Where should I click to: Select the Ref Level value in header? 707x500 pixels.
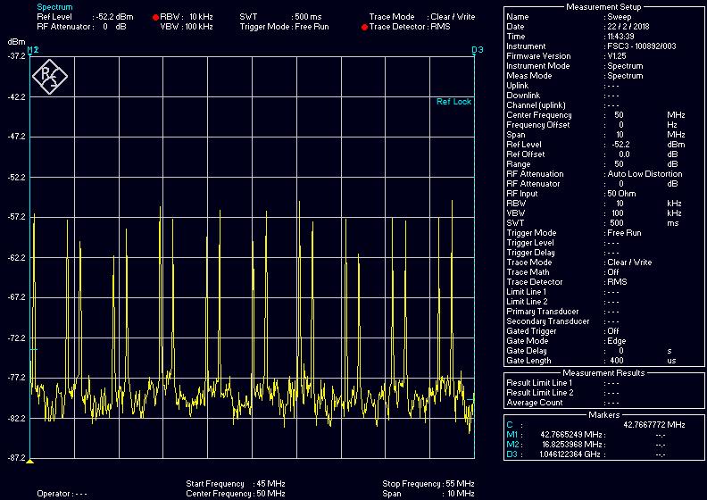(x=113, y=17)
